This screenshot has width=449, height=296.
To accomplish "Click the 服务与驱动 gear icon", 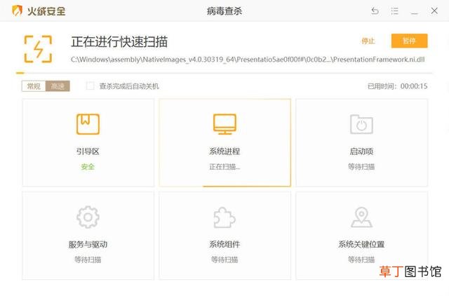I will 88,217.
